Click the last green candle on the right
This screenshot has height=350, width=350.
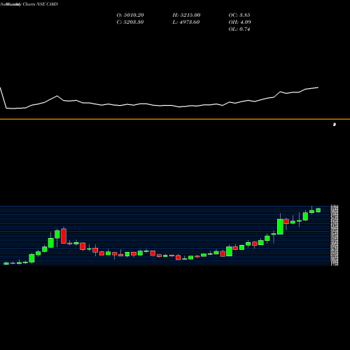tap(318, 210)
